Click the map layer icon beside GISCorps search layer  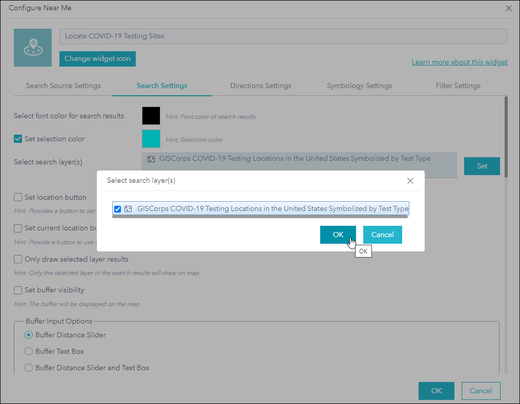[151, 159]
